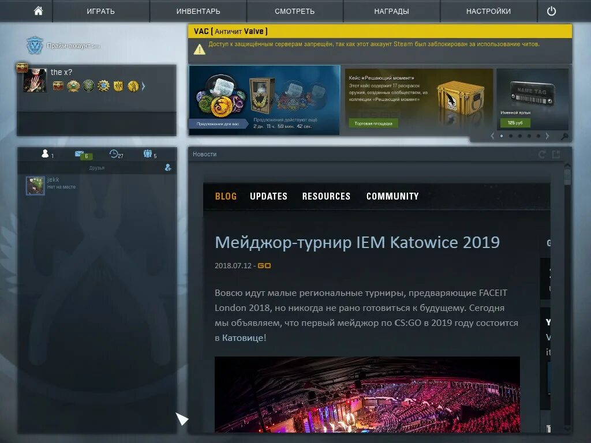
Task: Select the blue-centered starburst medal
Action: (x=103, y=86)
